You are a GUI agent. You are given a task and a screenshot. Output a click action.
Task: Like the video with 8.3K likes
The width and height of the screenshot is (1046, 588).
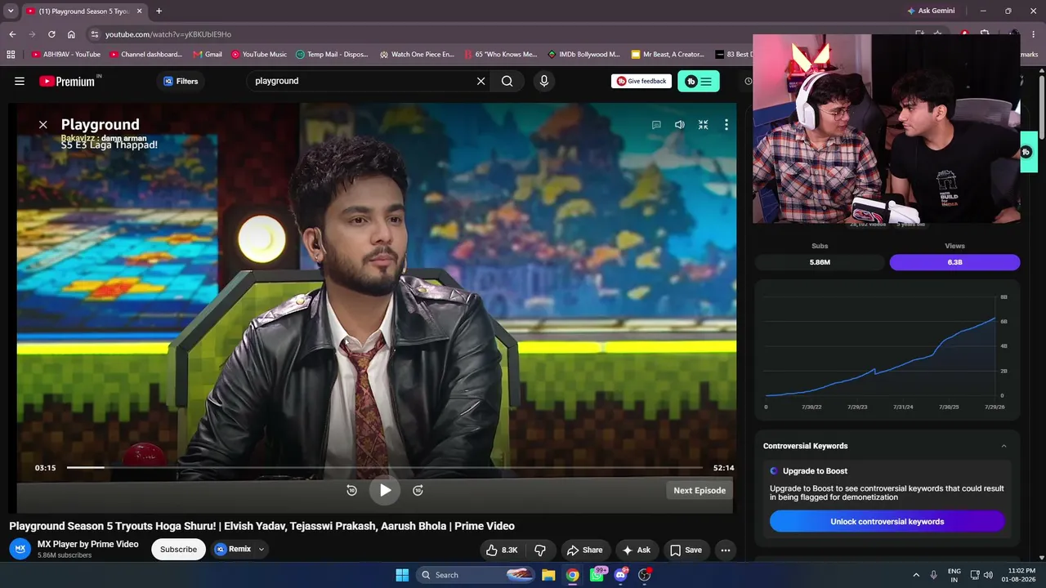tap(502, 550)
